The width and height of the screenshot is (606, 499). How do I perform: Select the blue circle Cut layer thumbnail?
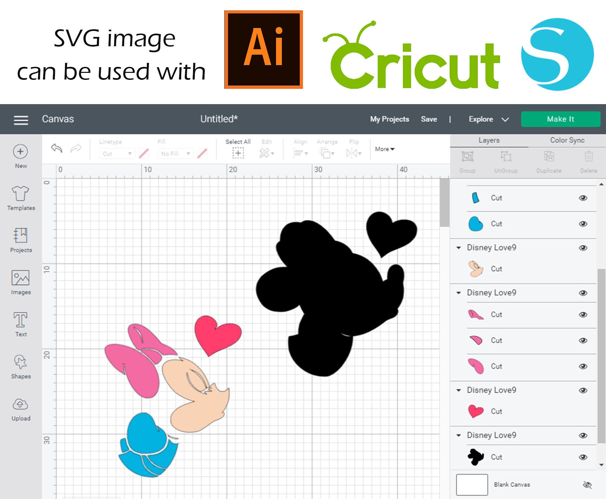click(476, 224)
